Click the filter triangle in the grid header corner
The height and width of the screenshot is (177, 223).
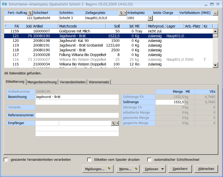(6, 26)
